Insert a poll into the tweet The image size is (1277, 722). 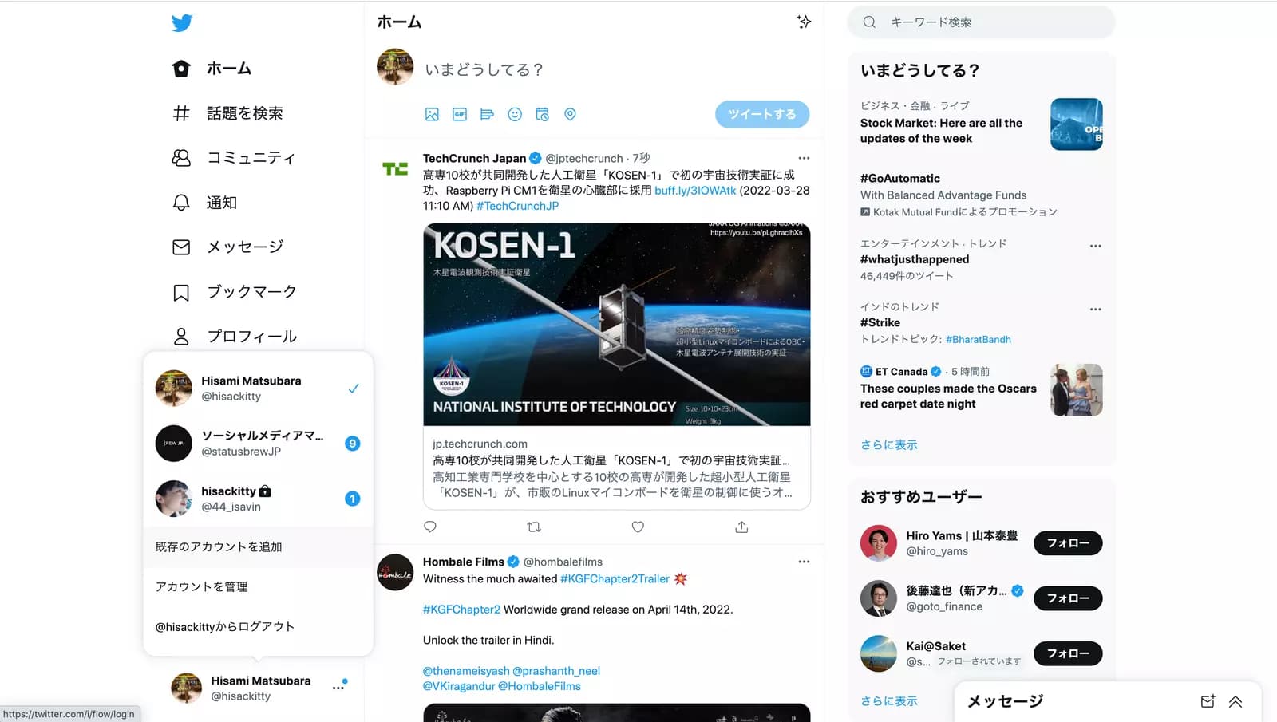[487, 115]
